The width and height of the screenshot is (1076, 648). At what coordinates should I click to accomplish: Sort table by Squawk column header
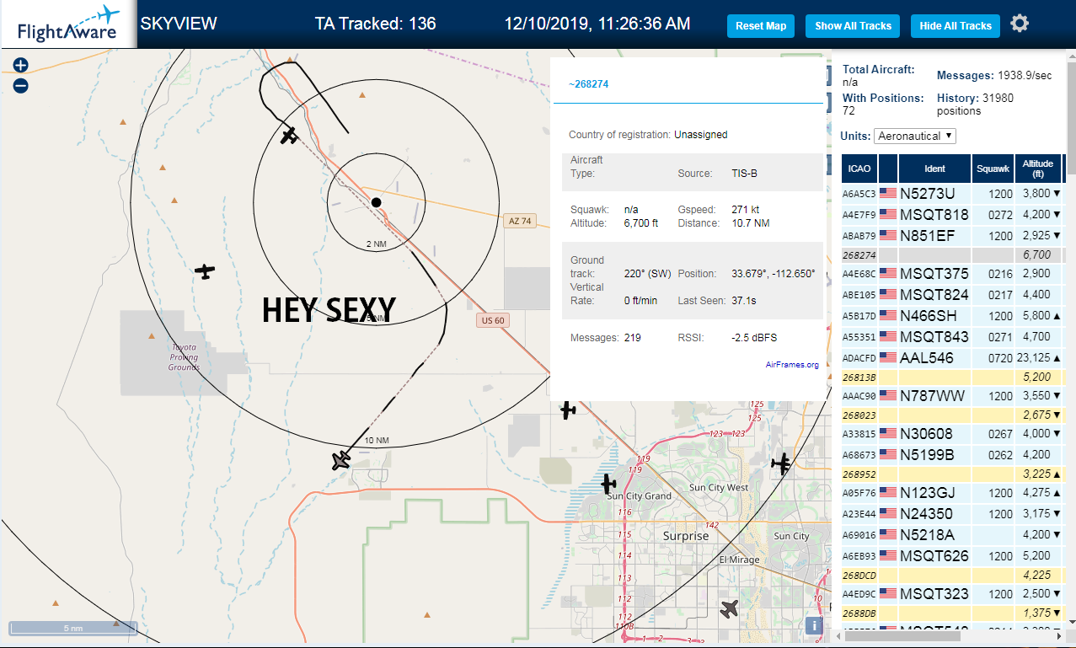[x=993, y=169]
